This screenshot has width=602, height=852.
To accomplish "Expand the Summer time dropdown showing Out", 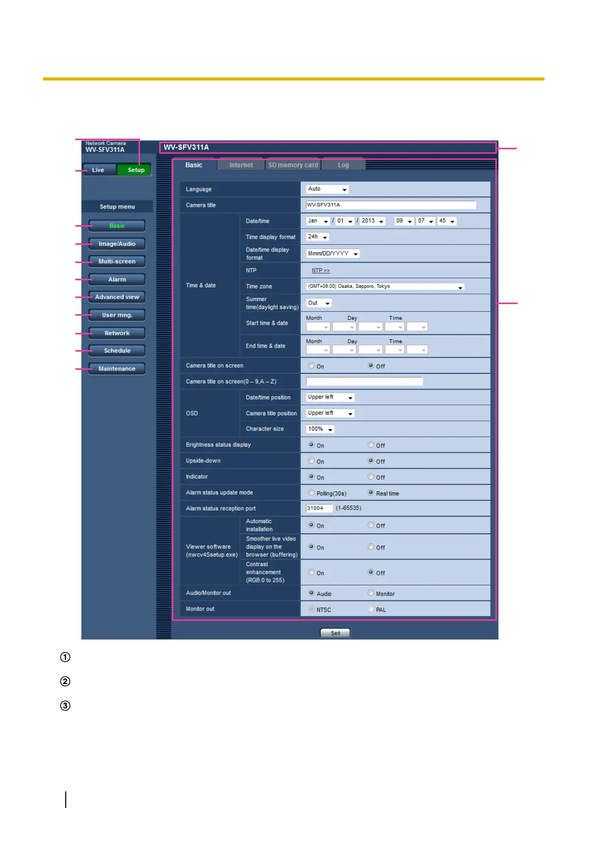I will (x=319, y=303).
